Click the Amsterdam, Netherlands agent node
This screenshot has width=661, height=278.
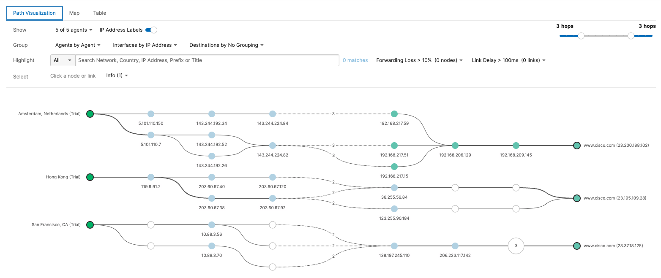pos(90,114)
